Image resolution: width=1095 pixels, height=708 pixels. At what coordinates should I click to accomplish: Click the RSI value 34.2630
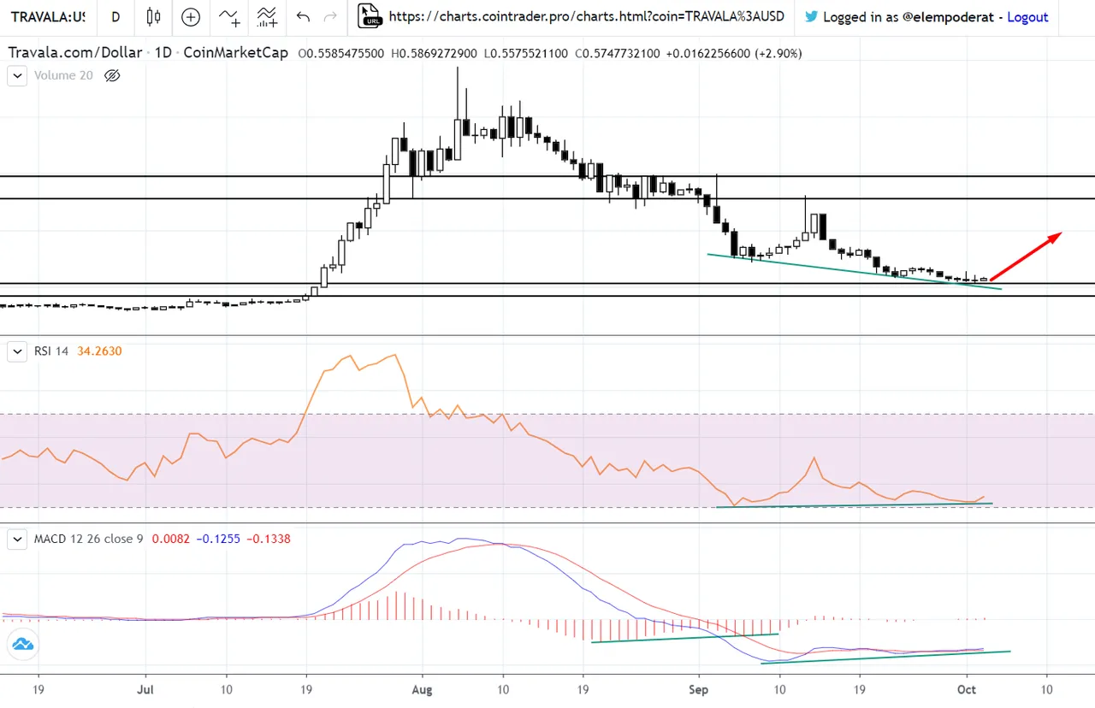tap(101, 351)
